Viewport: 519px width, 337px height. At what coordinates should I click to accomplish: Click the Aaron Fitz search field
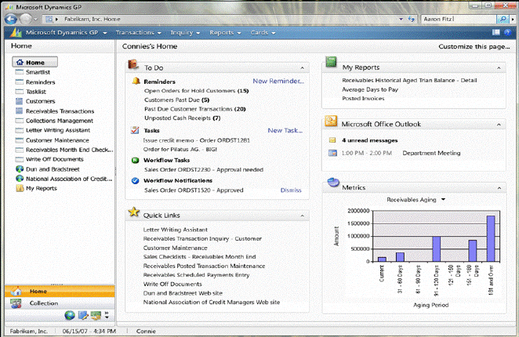point(459,19)
